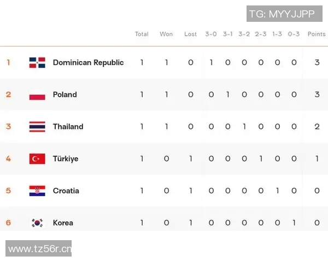Click the www.tz56r.cn watermark link

pos(39,249)
